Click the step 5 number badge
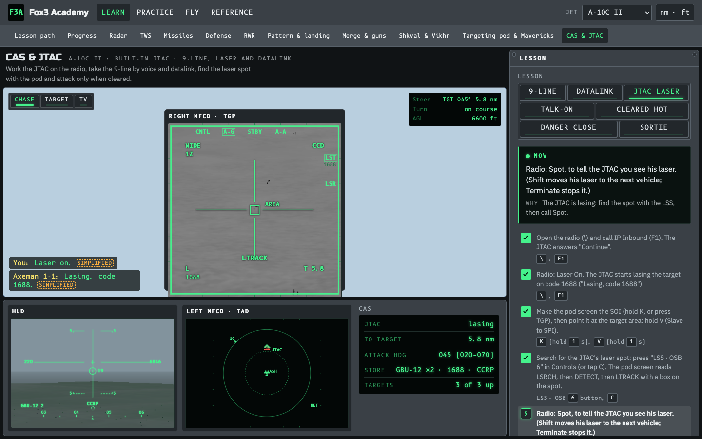 (x=526, y=414)
